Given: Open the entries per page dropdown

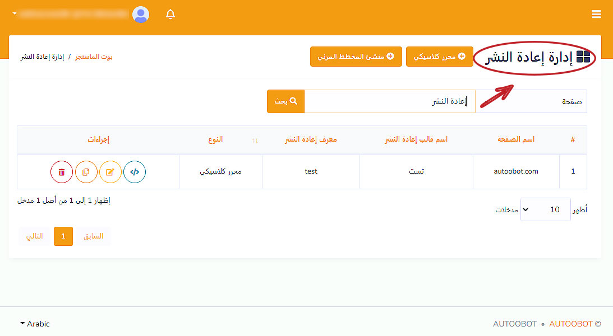Looking at the screenshot, I should (x=545, y=209).
